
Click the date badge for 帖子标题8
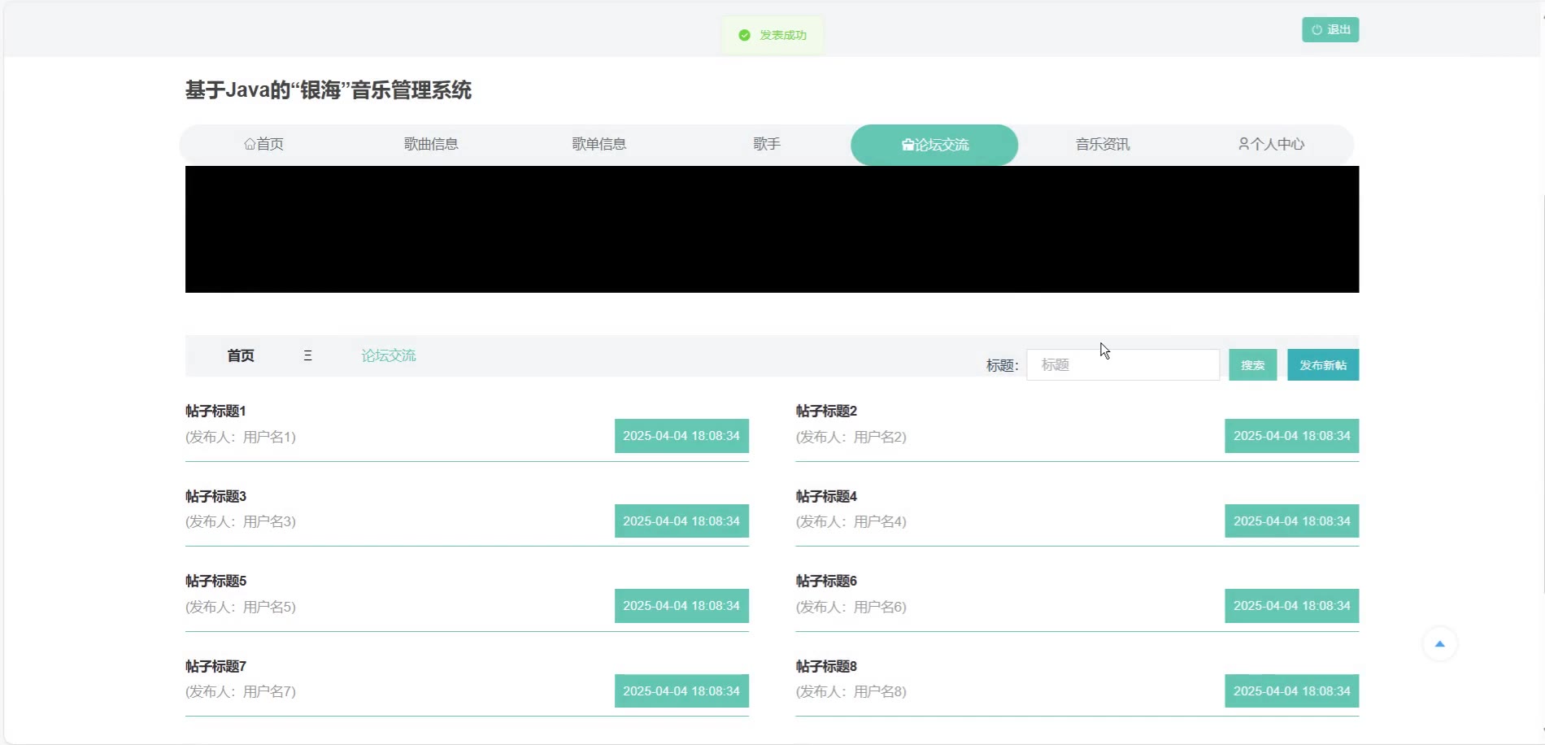coord(1292,691)
